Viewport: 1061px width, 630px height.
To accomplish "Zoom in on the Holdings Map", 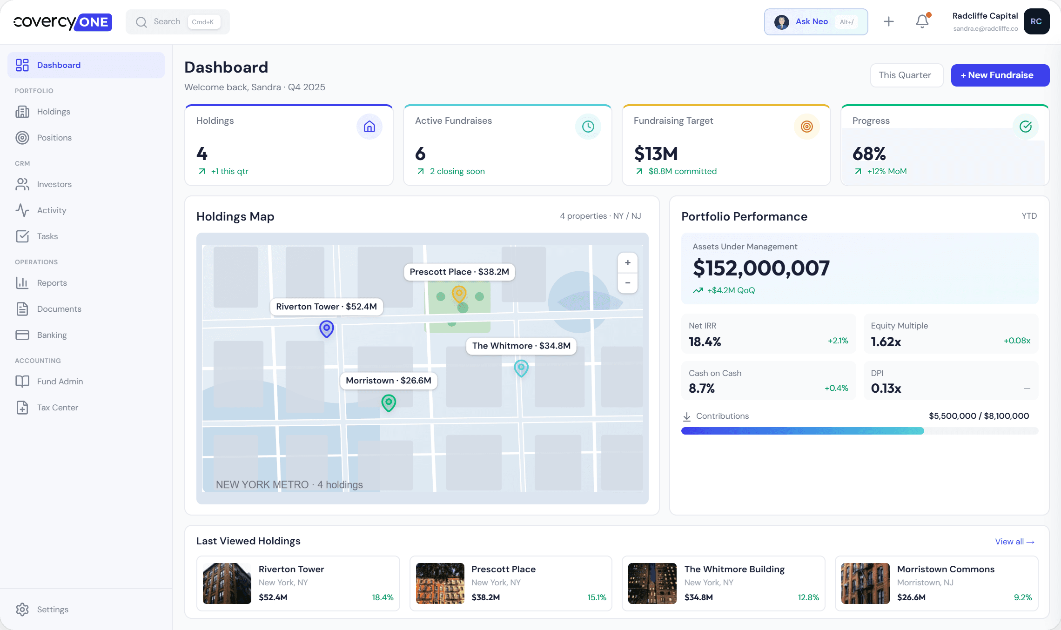I will [x=627, y=262].
